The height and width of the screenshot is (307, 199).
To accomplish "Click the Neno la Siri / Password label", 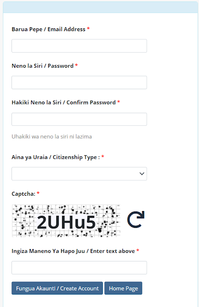I will [43, 66].
